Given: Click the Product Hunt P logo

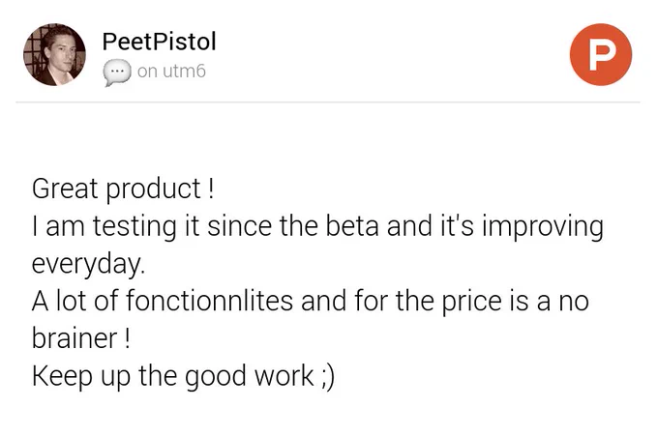Looking at the screenshot, I should coord(601,54).
